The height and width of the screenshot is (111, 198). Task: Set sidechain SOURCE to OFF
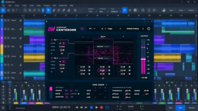pos(67,90)
